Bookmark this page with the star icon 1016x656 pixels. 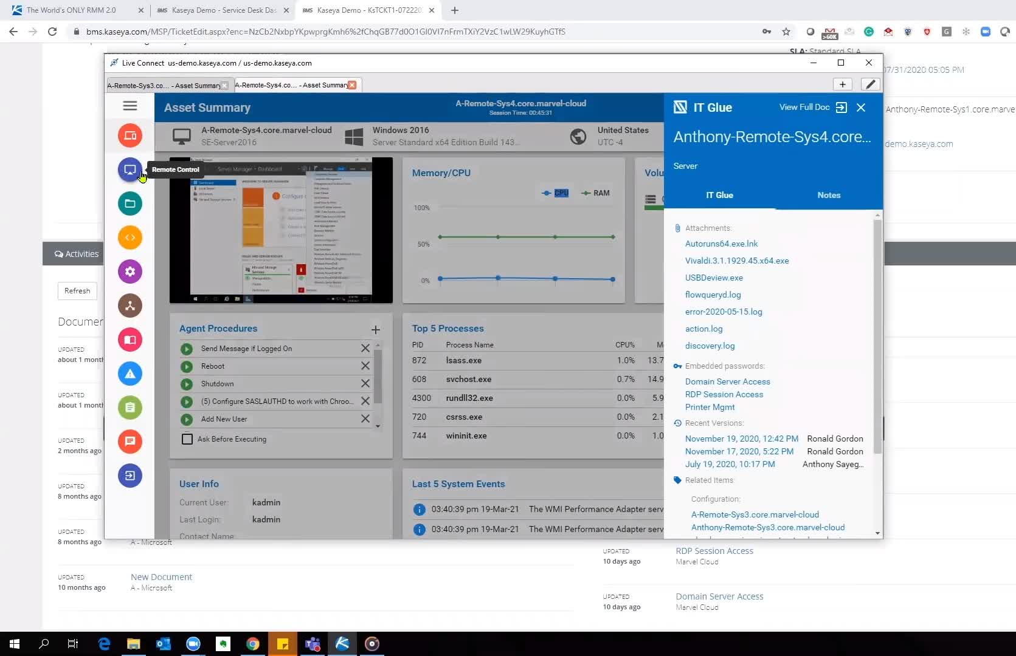[x=786, y=32]
